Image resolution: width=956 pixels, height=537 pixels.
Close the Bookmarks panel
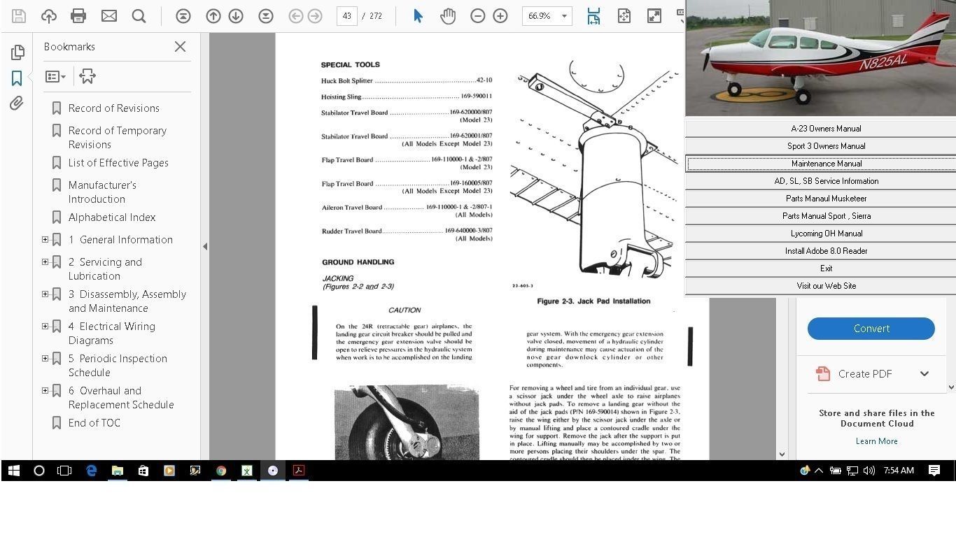[180, 46]
